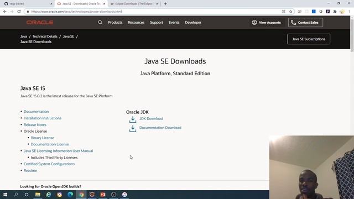Close the Java SE Downloads tab
This screenshot has height=199, width=354.
tap(104, 4)
